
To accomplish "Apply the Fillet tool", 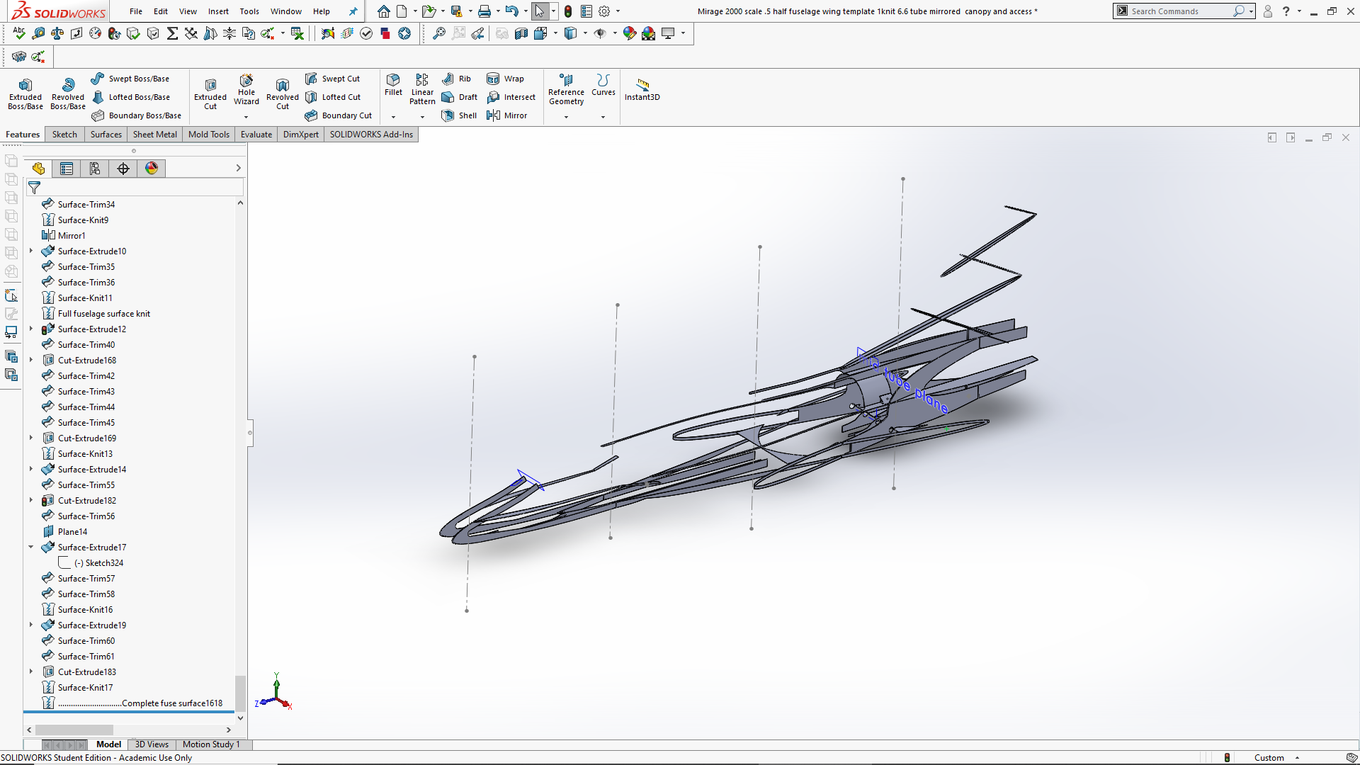I will click(x=393, y=85).
